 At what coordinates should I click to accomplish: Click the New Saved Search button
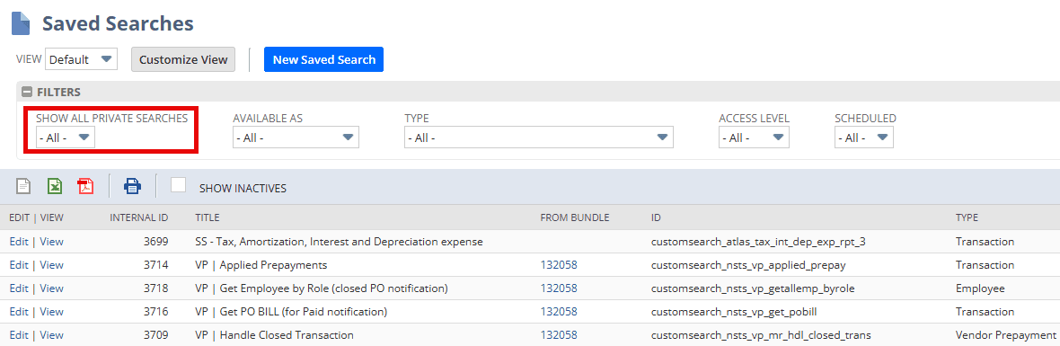323,58
